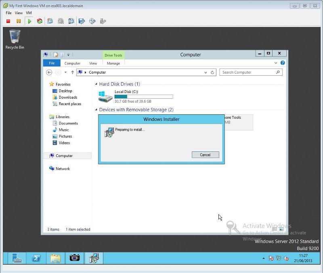The width and height of the screenshot is (323, 273).
Task: Open Recent places in navigation pane
Action: coord(70,104)
